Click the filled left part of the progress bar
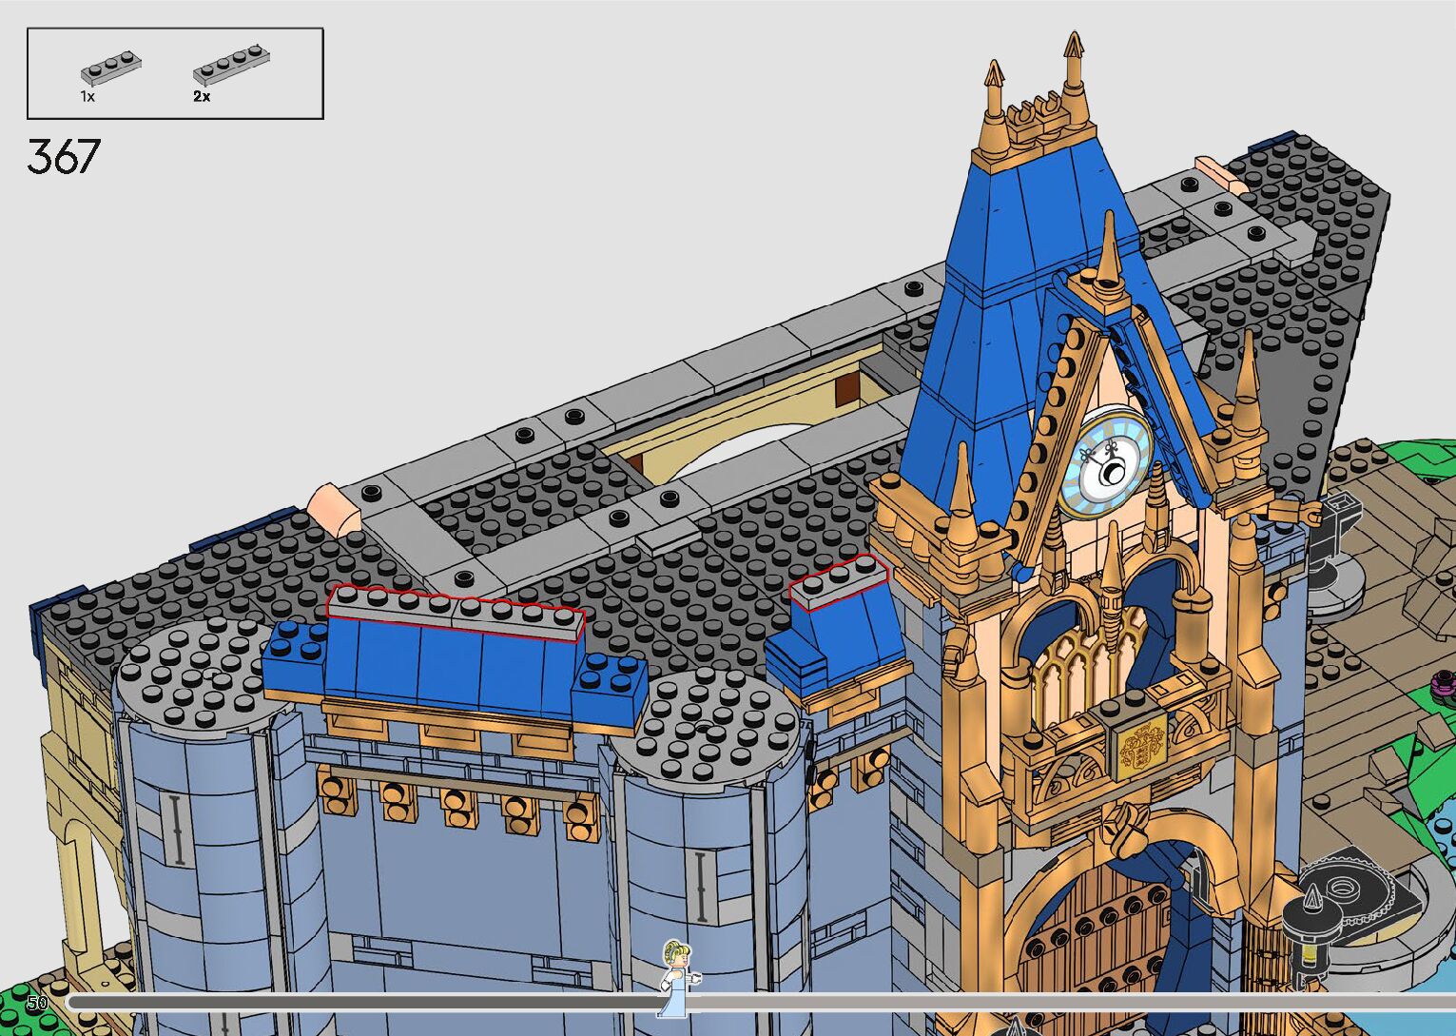 click(361, 1002)
